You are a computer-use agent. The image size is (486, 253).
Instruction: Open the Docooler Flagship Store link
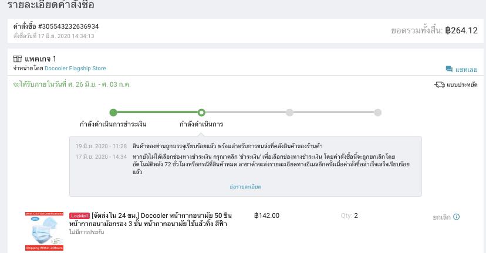coord(75,69)
